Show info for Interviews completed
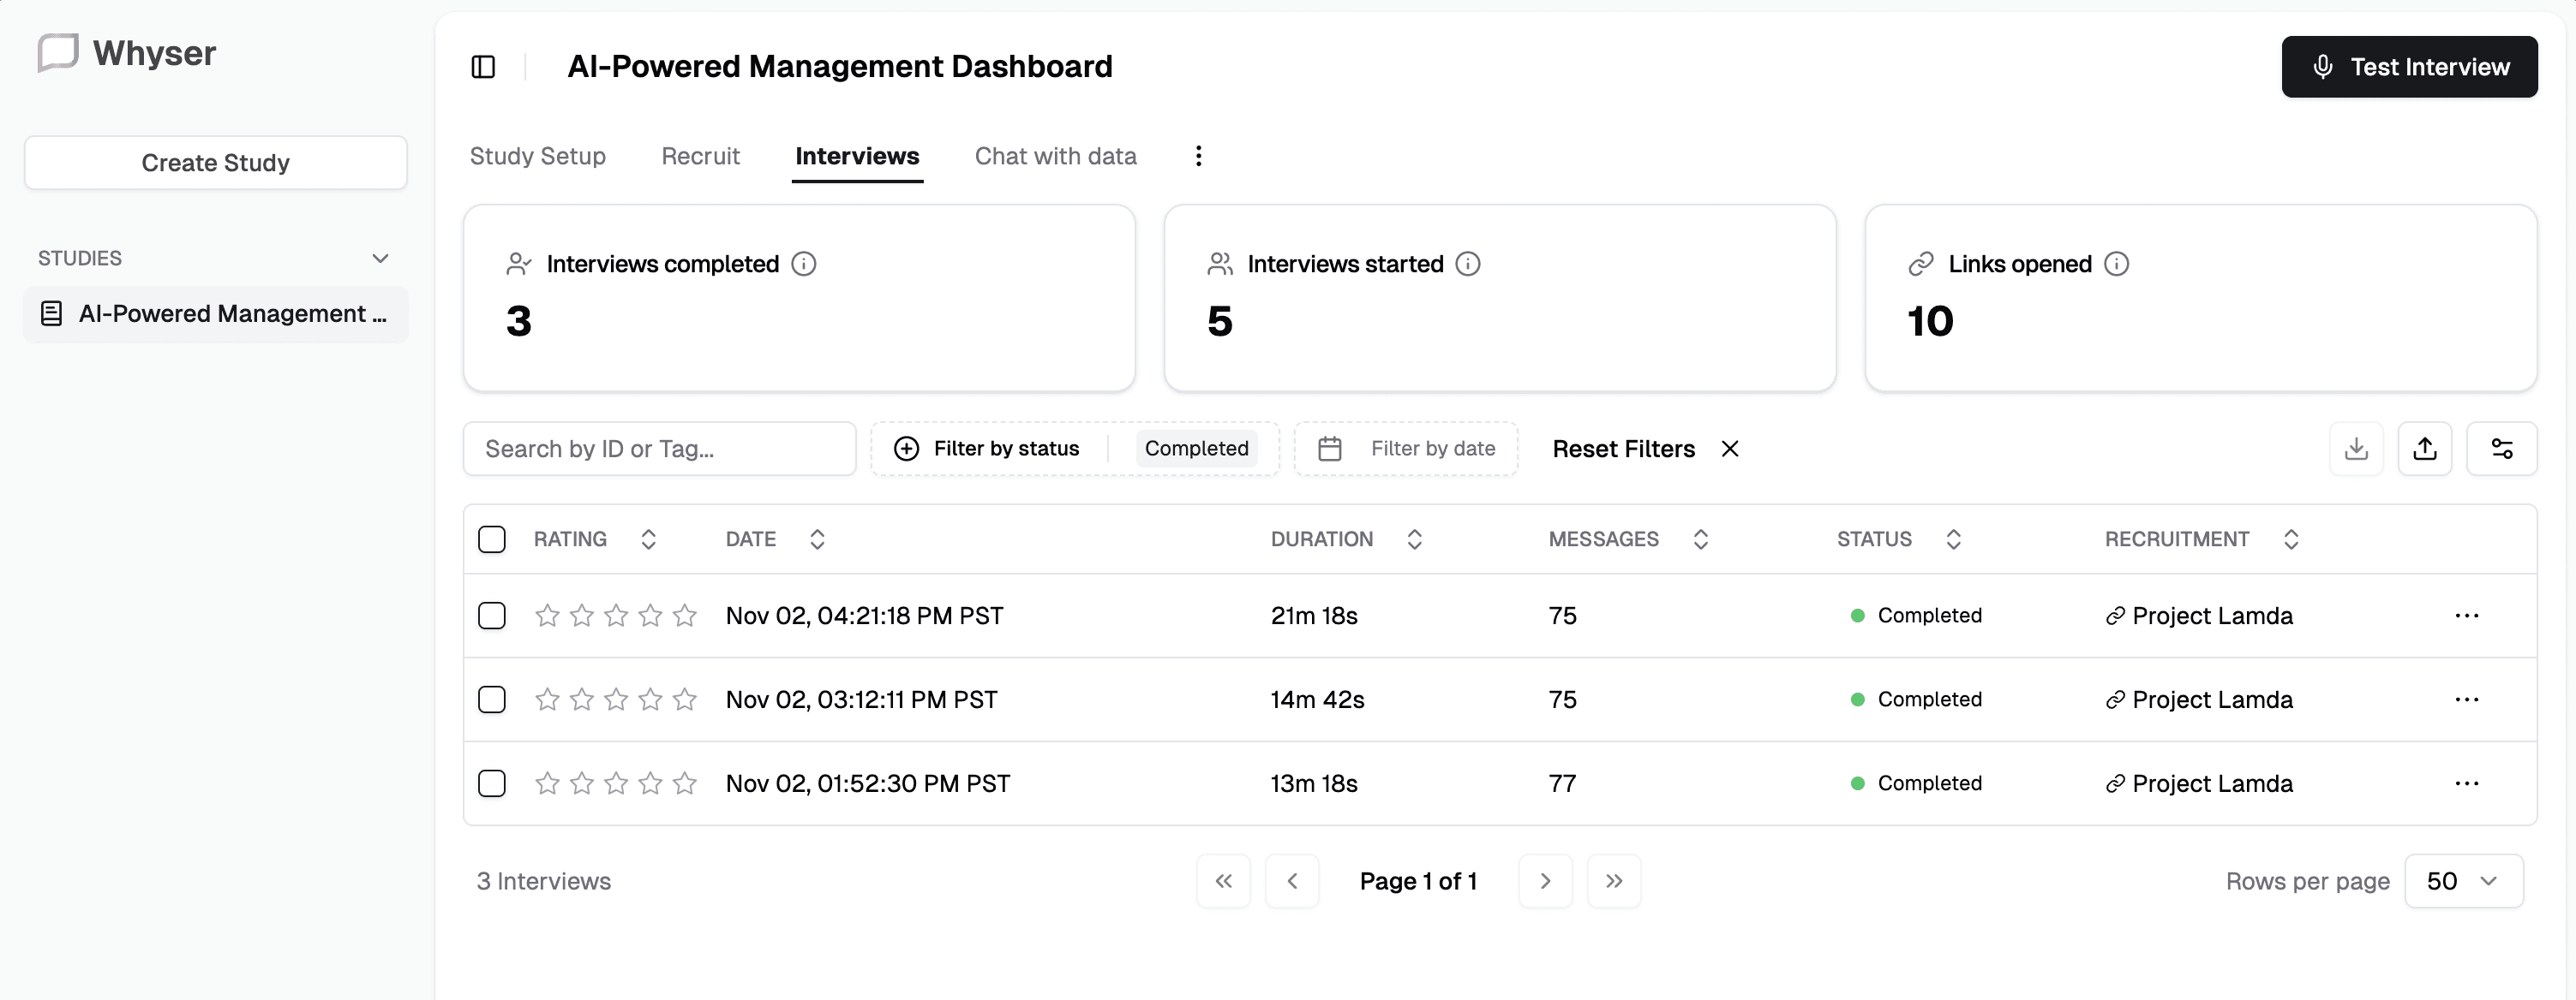 [803, 264]
